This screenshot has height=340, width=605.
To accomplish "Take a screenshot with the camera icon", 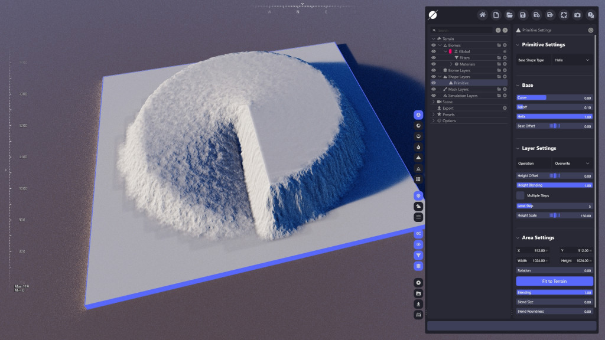I will (x=577, y=15).
